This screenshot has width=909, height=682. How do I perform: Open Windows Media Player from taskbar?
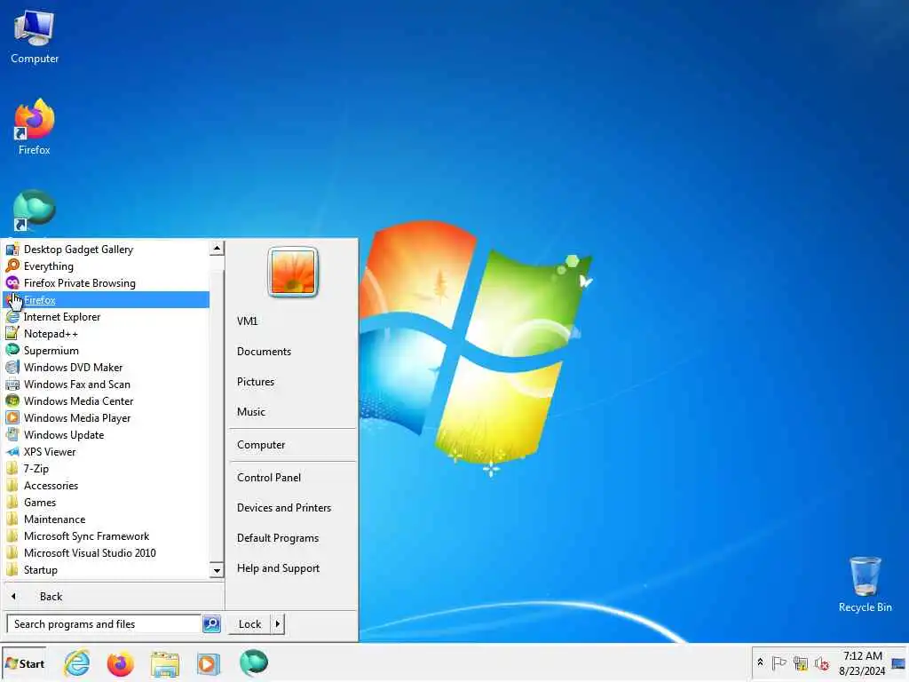pyautogui.click(x=208, y=663)
